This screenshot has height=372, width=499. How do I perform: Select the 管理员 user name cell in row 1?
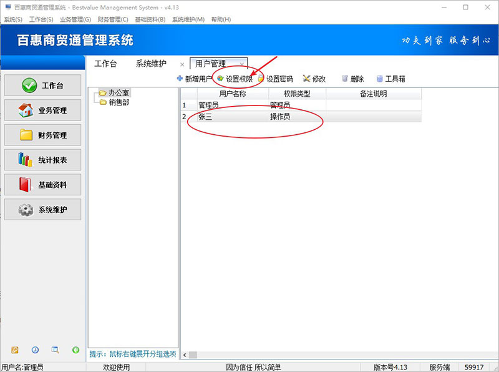[x=233, y=105]
